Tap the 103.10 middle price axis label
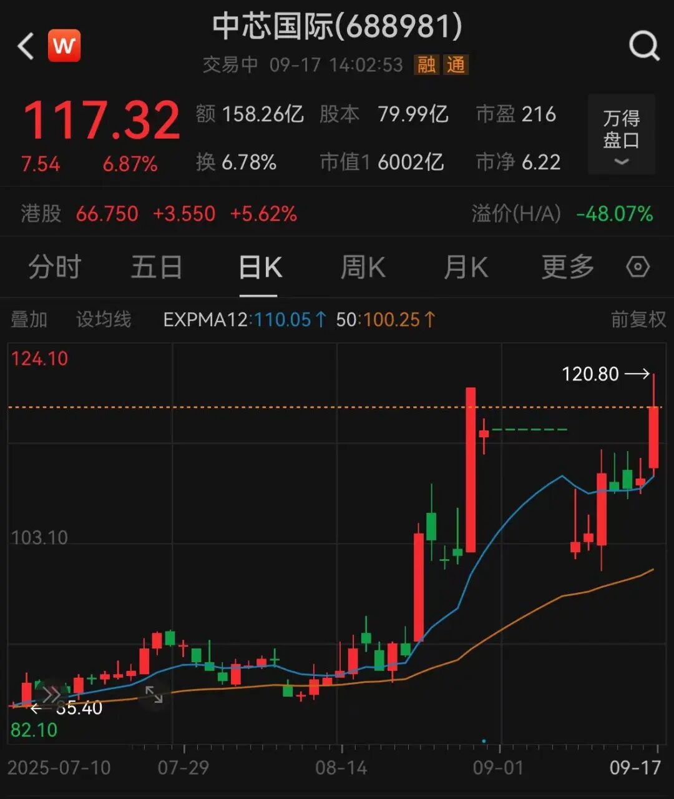Image resolution: width=674 pixels, height=799 pixels. tap(39, 537)
